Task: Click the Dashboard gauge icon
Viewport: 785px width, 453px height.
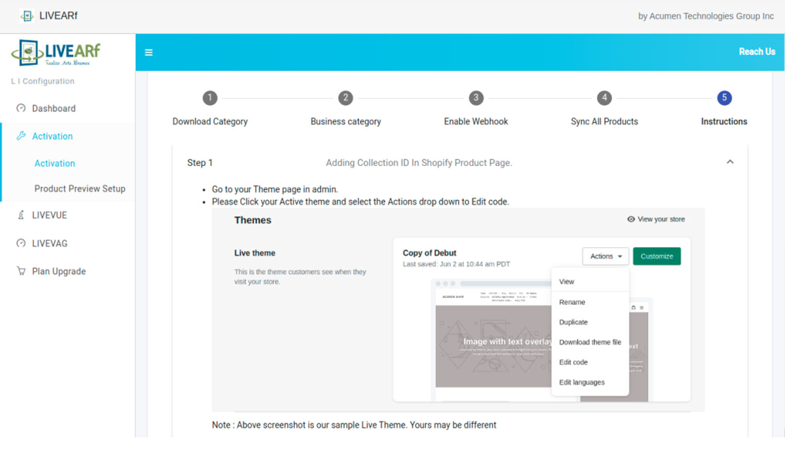Action: point(21,108)
